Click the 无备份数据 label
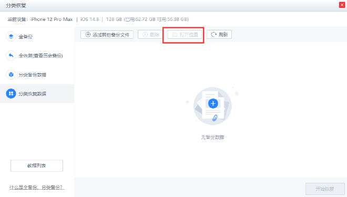This screenshot has height=197, width=347. point(212,137)
